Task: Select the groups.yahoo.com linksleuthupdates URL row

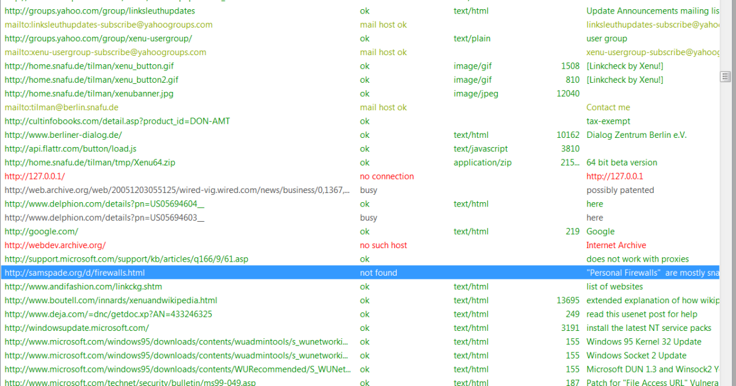Action: point(99,11)
